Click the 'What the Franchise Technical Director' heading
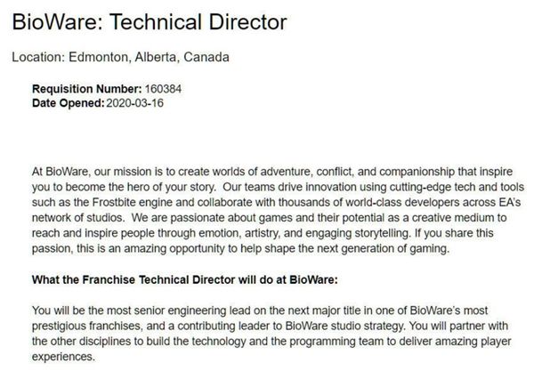The image size is (534, 379). (185, 279)
